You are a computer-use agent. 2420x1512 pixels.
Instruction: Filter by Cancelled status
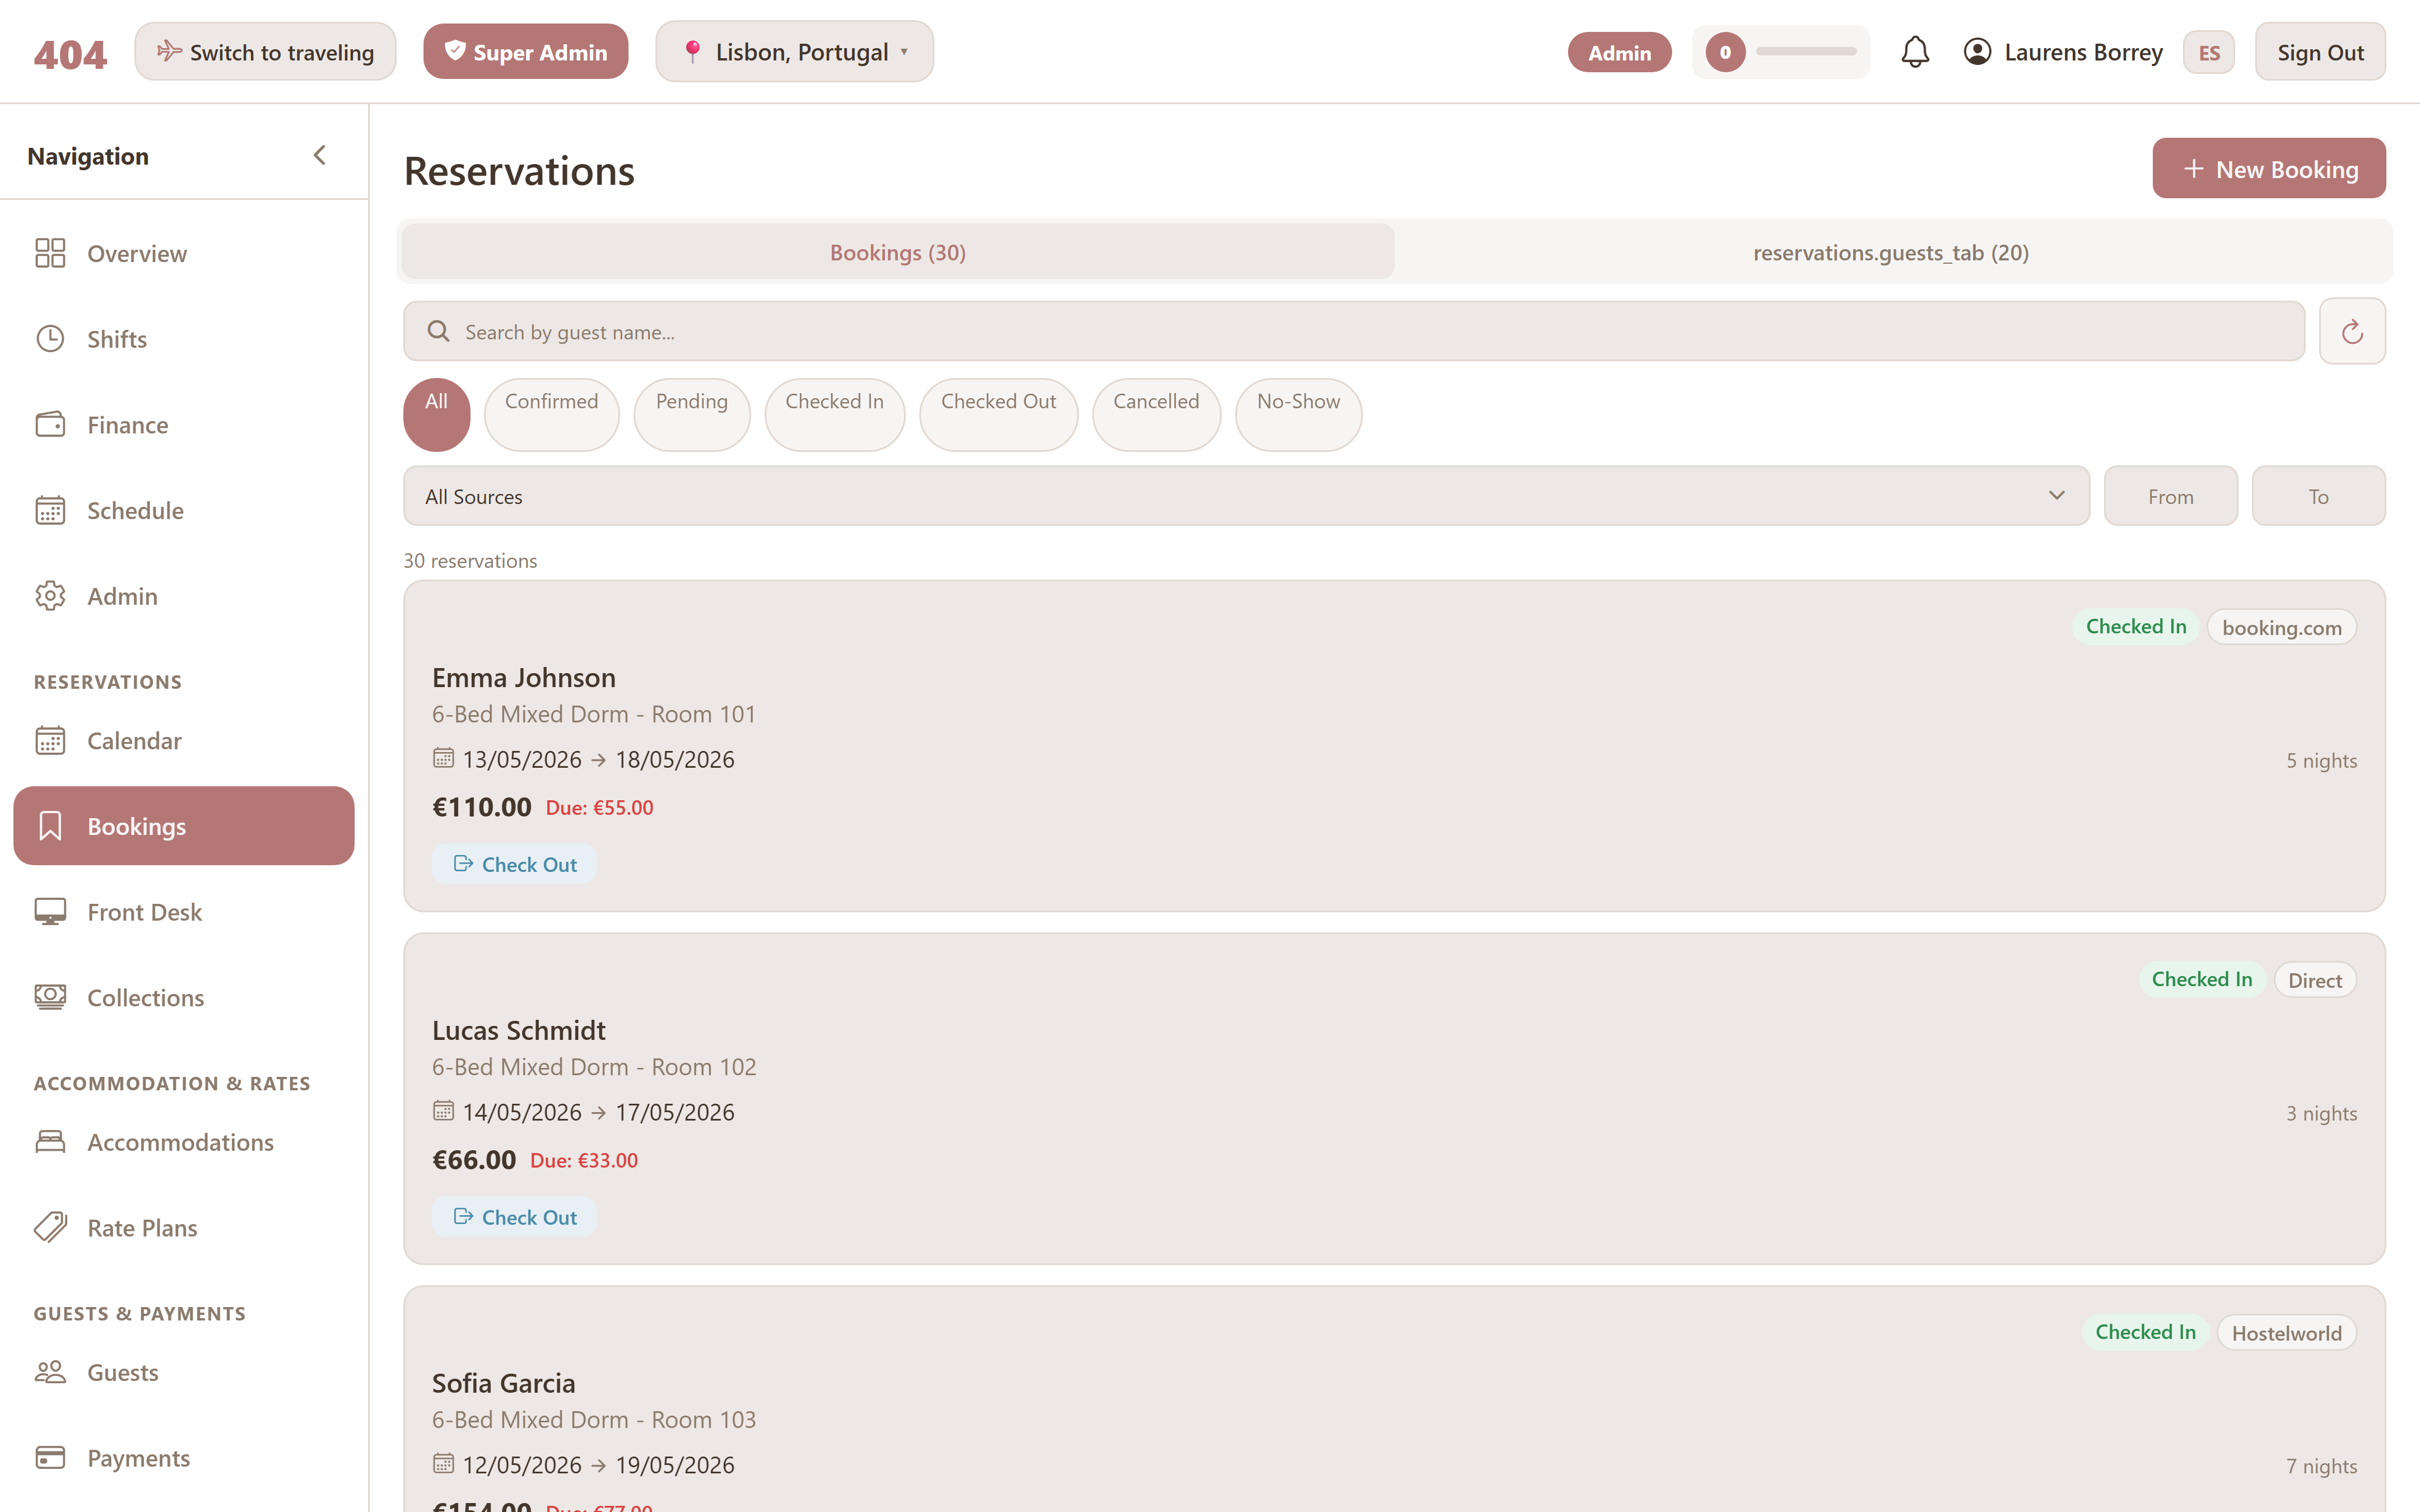[1156, 414]
